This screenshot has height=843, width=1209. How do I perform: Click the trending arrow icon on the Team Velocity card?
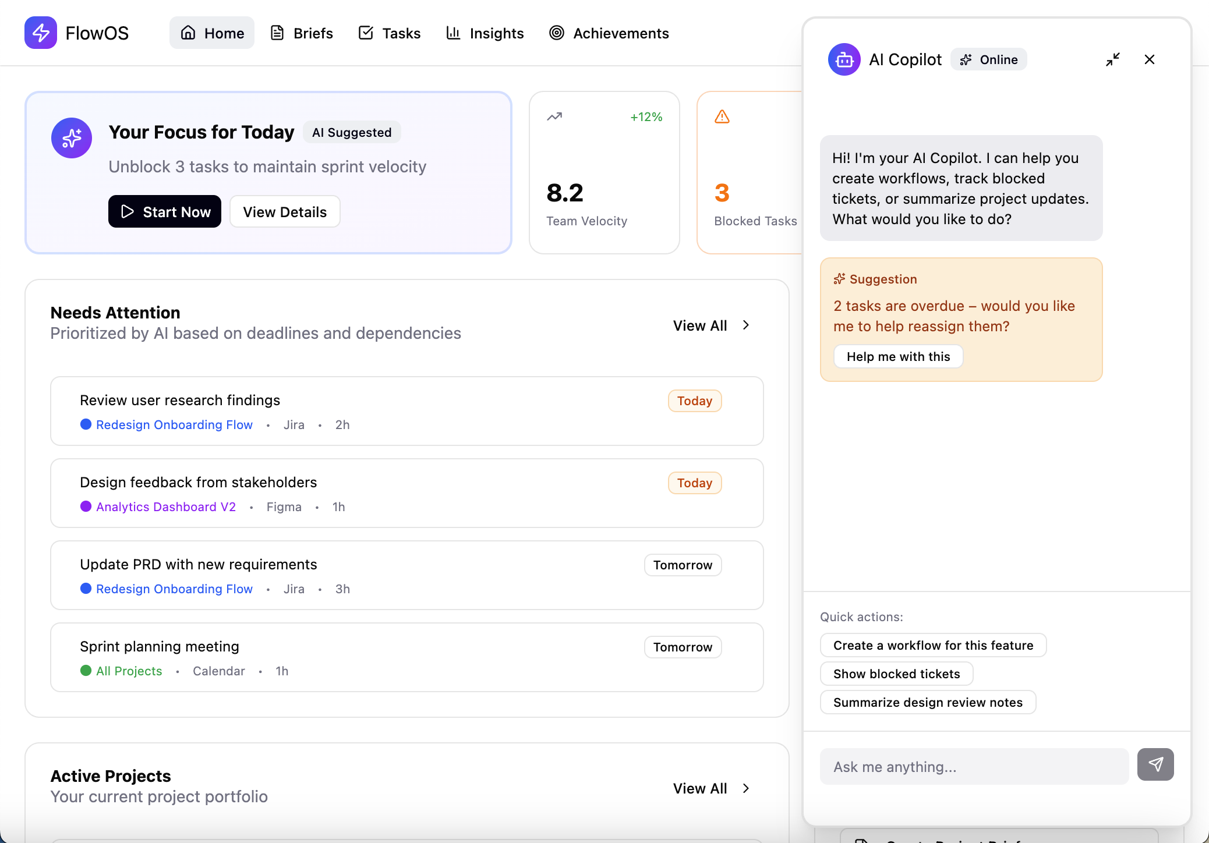(554, 116)
